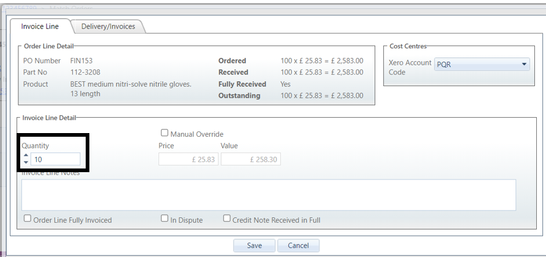Switch to the Delivery/Invoices tab

coord(108,26)
